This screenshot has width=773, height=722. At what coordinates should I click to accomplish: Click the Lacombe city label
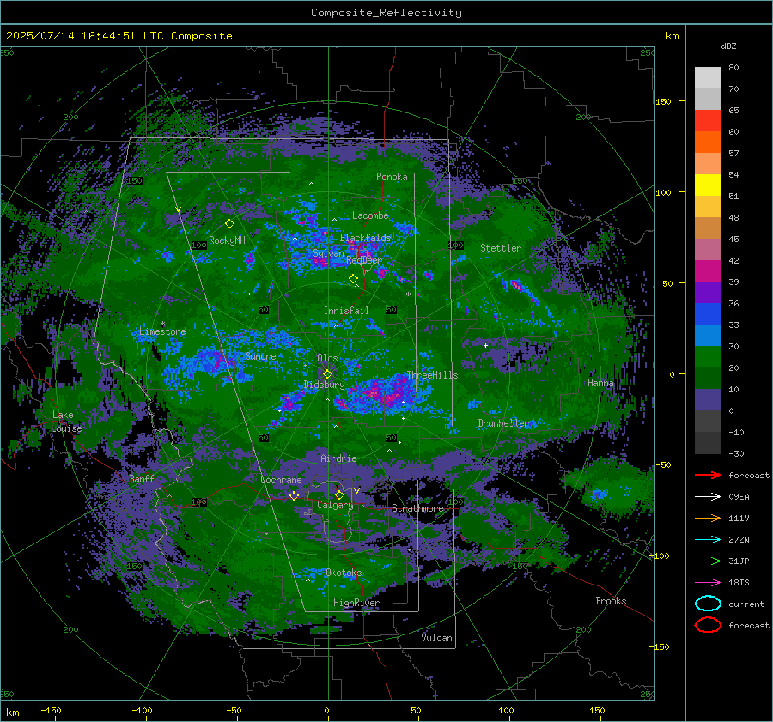pyautogui.click(x=370, y=215)
